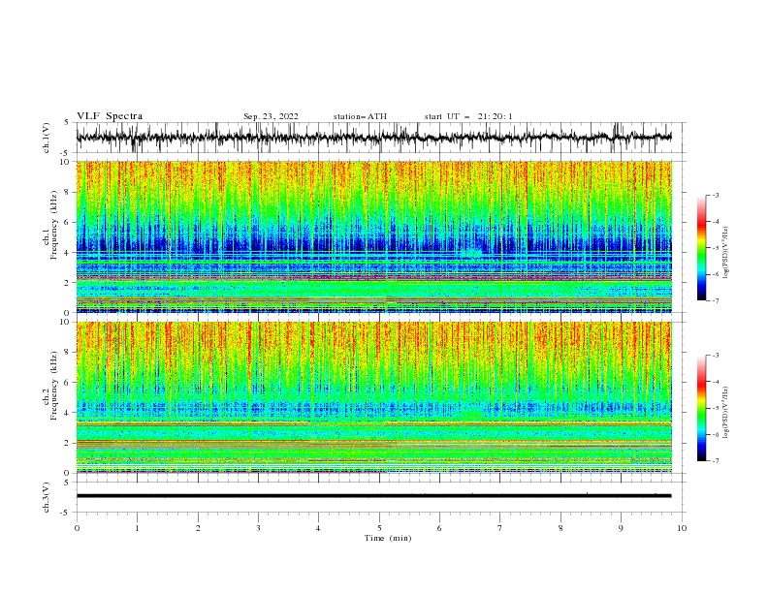Click the '-7' value on ch.2 colorbar
Viewport: 768px width, 593px height.
716,461
